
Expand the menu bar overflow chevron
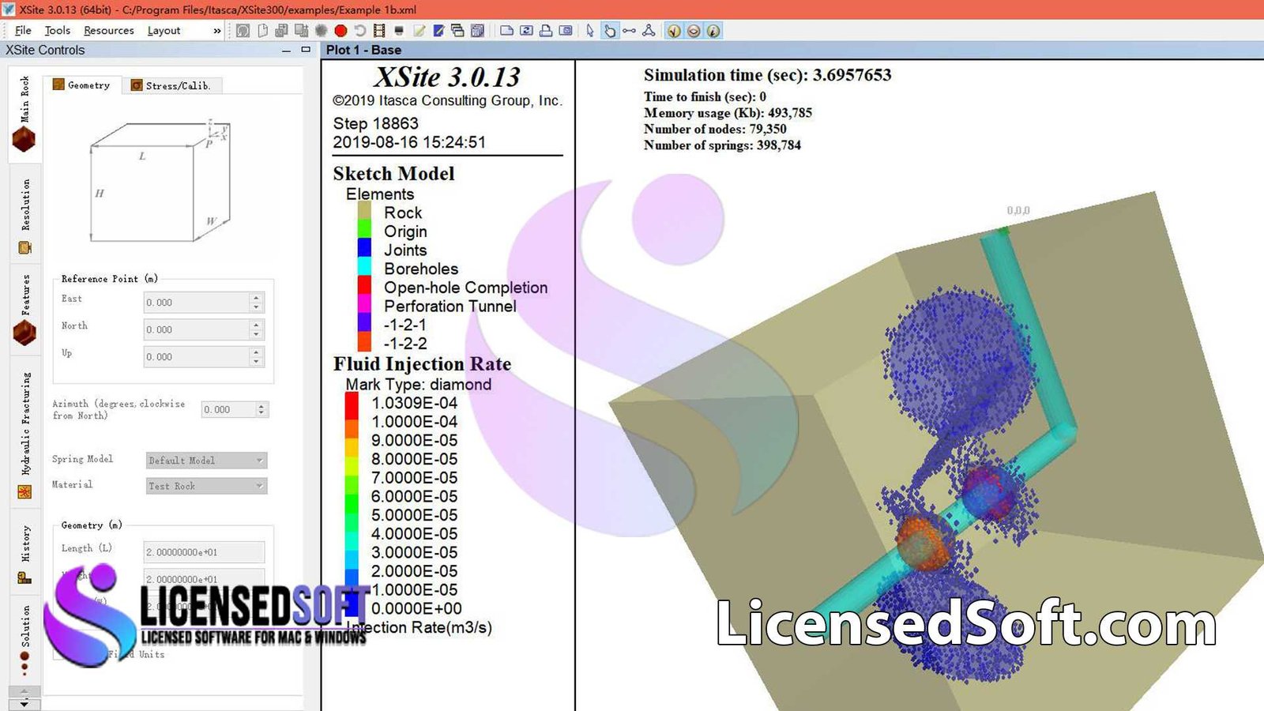pyautogui.click(x=217, y=31)
